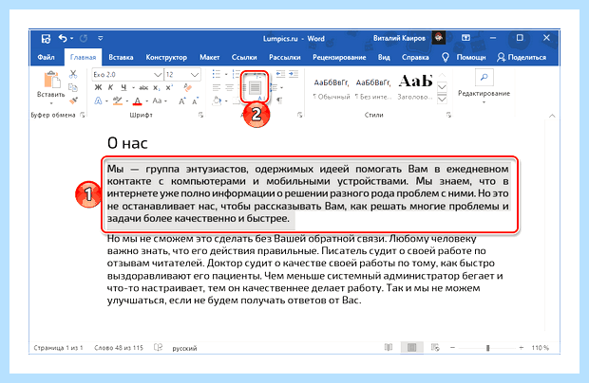Toggle superscript x² formatting
Viewport: 589px width, 383px height.
pos(169,88)
